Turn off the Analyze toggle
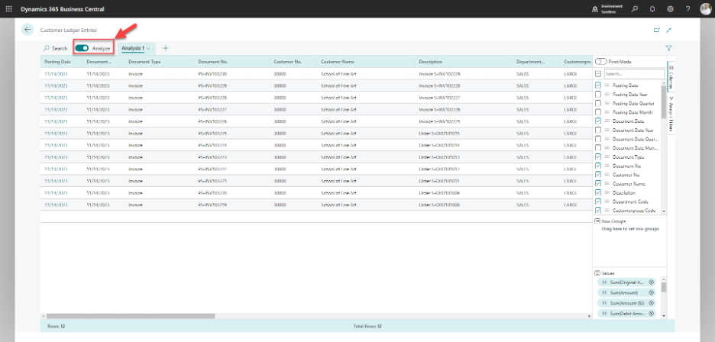Viewport: 715px width, 342px height. pos(82,48)
